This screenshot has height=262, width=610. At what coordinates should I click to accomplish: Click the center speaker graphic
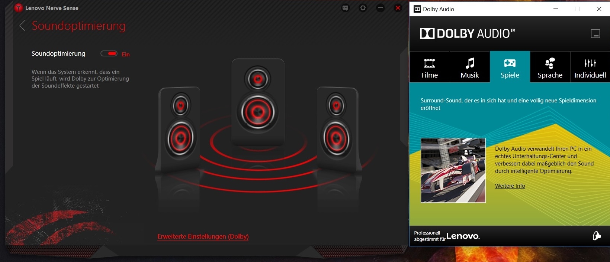[x=258, y=102]
